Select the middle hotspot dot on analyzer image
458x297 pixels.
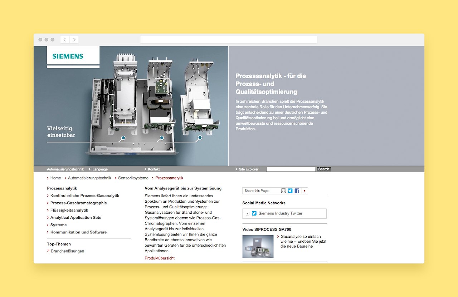tap(162, 138)
